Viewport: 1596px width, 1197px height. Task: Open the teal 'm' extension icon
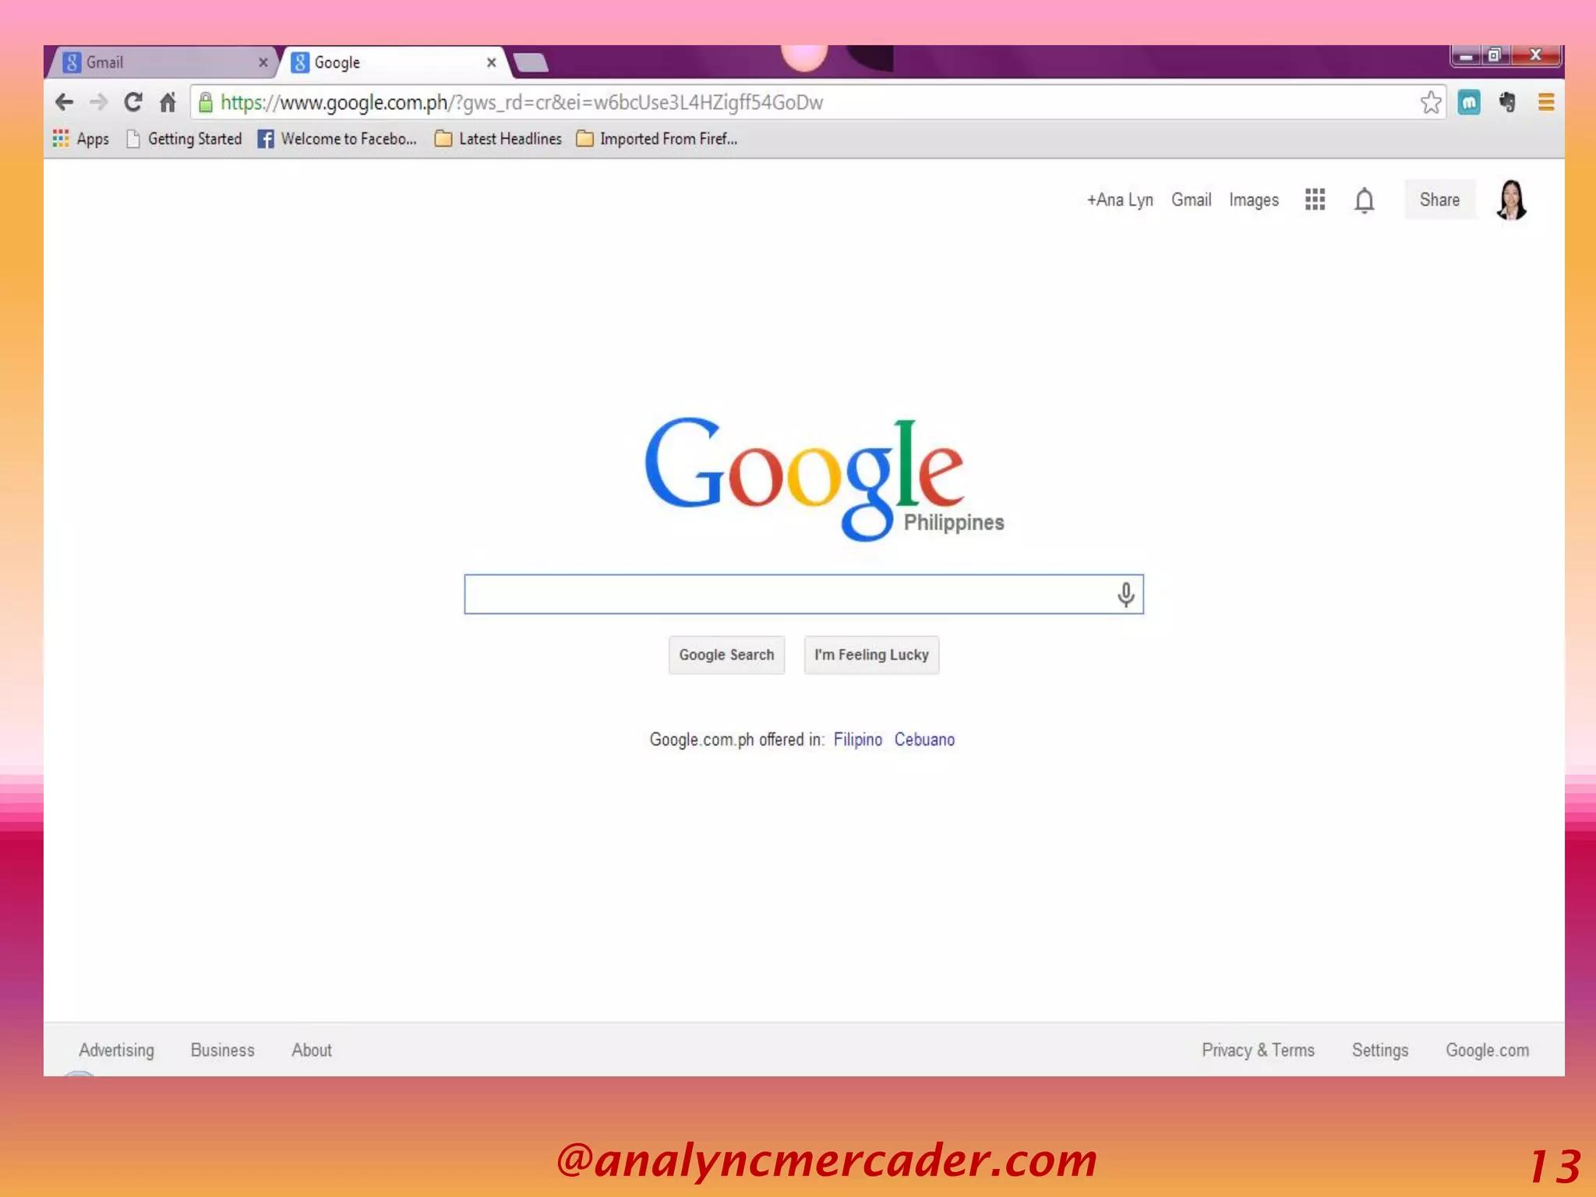(x=1469, y=102)
